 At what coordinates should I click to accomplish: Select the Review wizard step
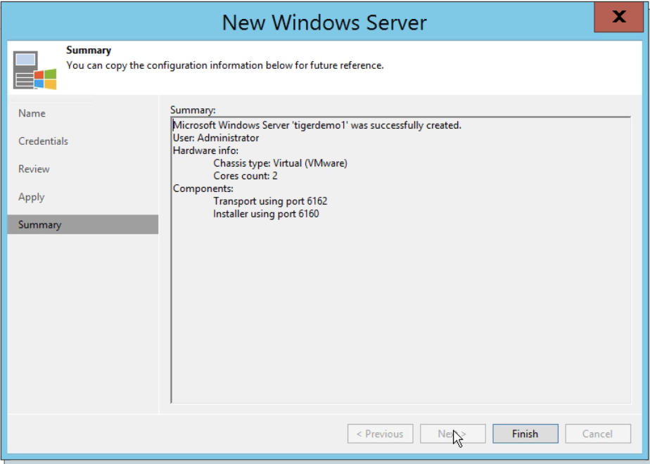tap(34, 169)
